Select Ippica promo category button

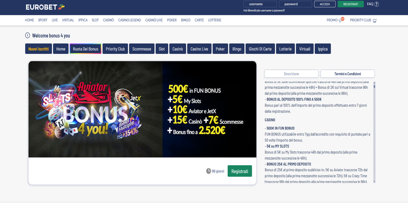pos(323,49)
